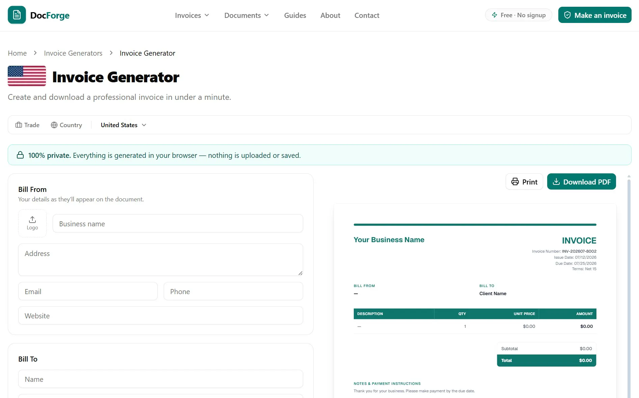Click 'Your Business Name' in preview
Image resolution: width=639 pixels, height=398 pixels.
[389, 240]
